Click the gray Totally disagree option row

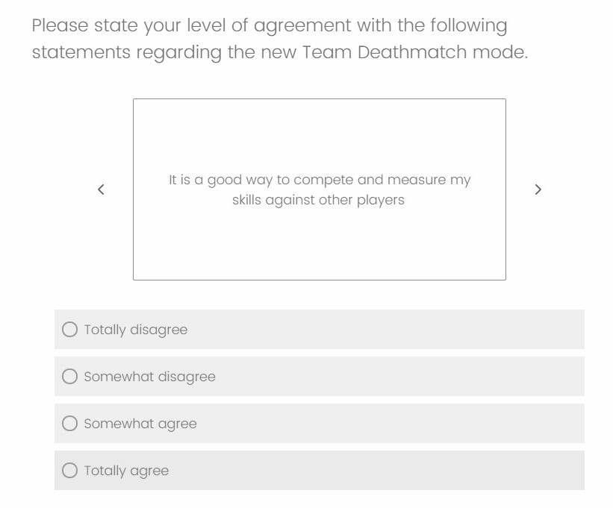(320, 329)
